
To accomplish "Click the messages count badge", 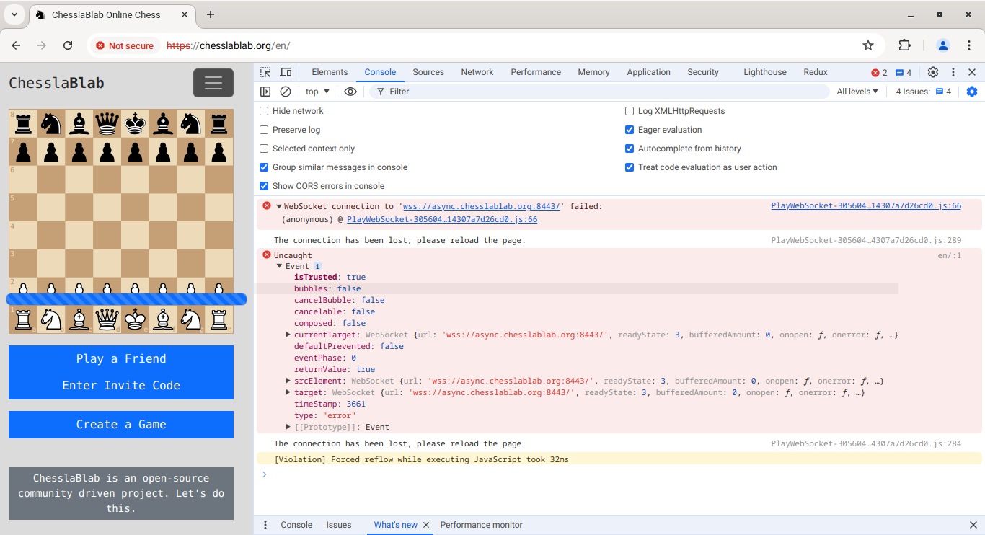I will tap(903, 73).
